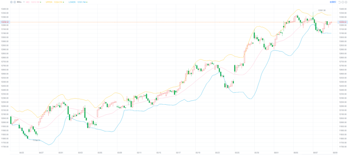
Task: Select the 05/09 date on the time axis
Action: click(119, 153)
